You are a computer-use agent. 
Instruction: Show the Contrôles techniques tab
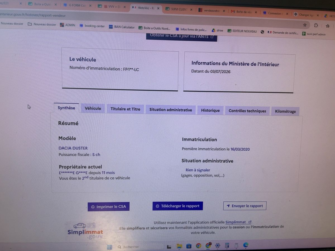pyautogui.click(x=247, y=111)
